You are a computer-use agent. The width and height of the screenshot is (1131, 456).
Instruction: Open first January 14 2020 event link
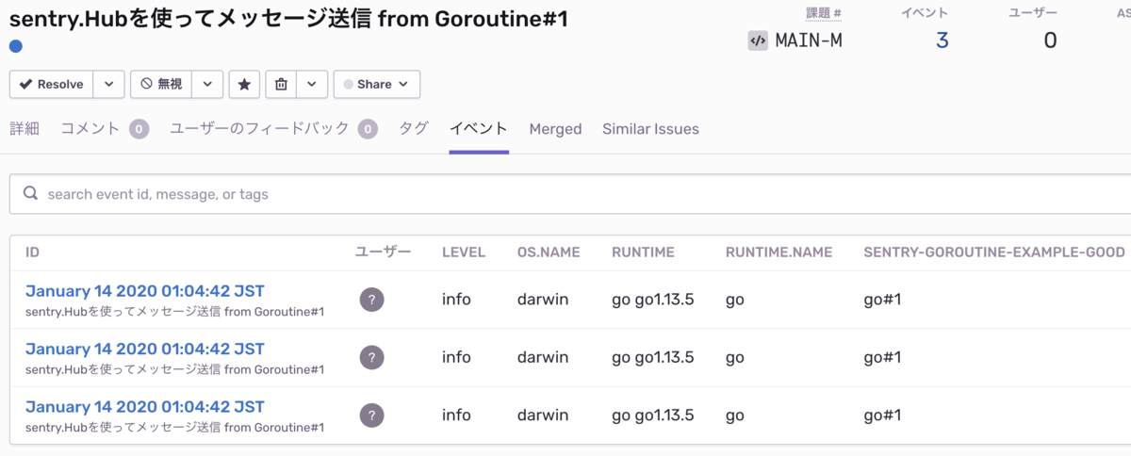tap(145, 290)
